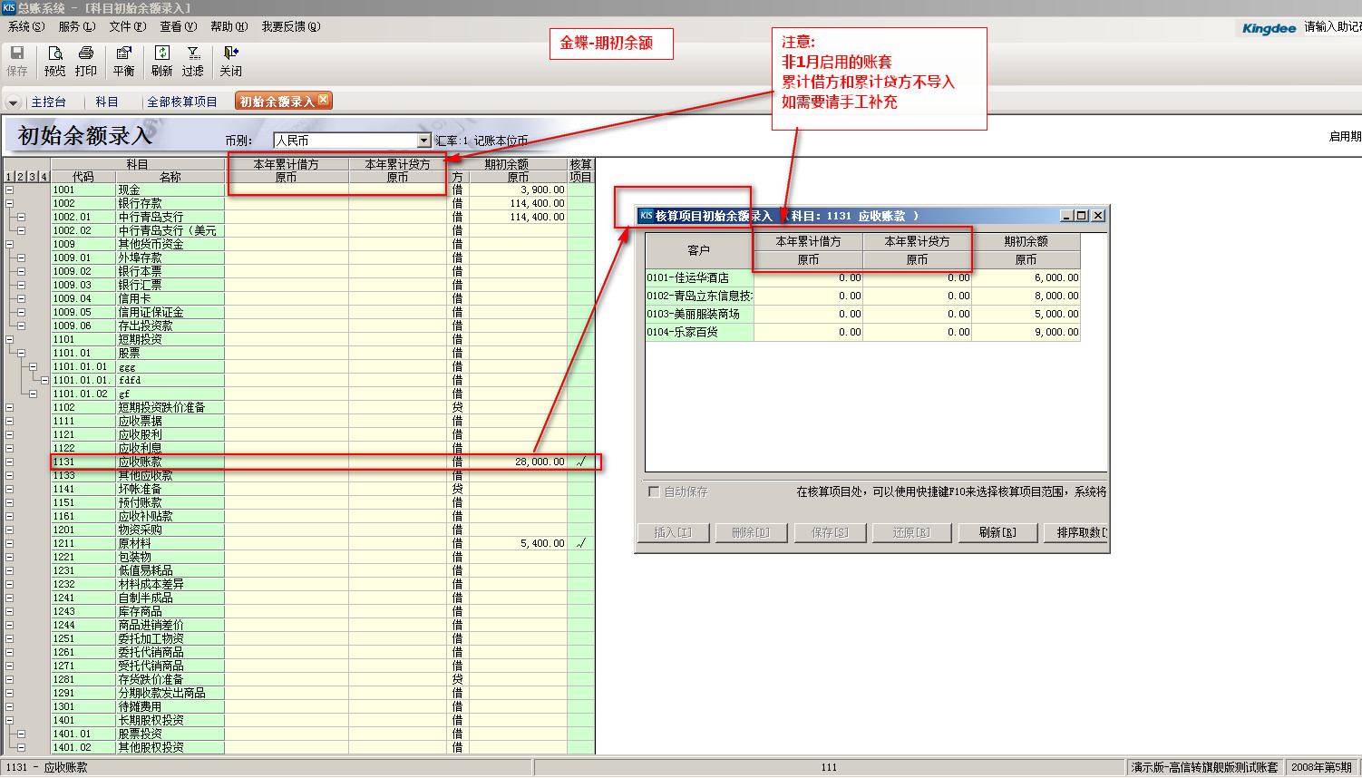This screenshot has width=1362, height=778.
Task: Enable the 自动保存 checkbox
Action: (x=654, y=491)
